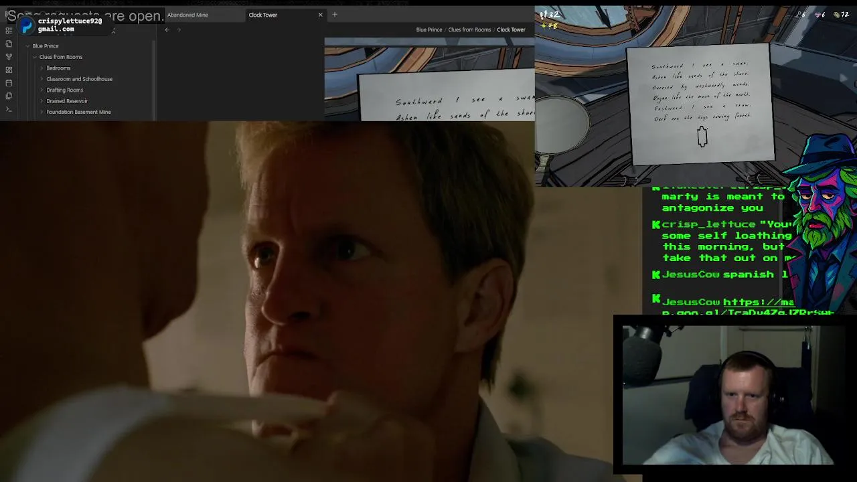Expand the Classroom and Schoolhouse folder
The width and height of the screenshot is (857, 482).
(42, 79)
